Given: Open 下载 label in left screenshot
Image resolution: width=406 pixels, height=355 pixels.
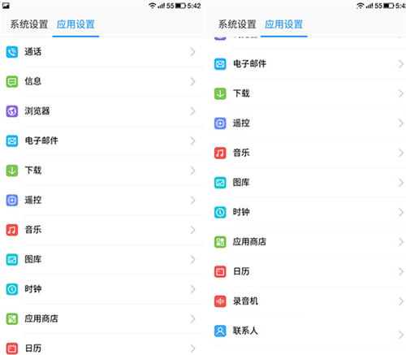Looking at the screenshot, I should coord(33,171).
